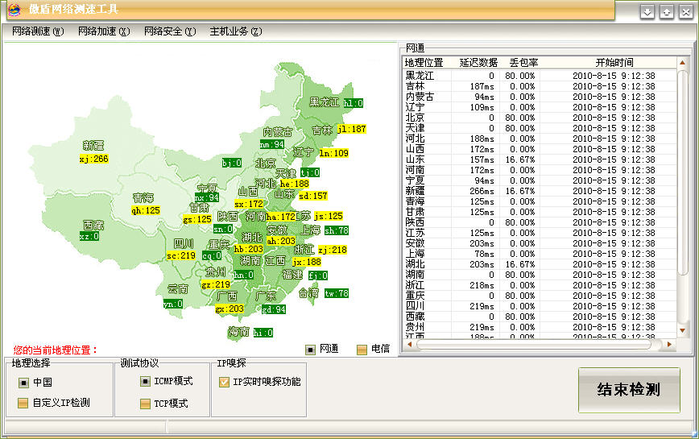
Task: Click the 结束检测 button
Action: 628,390
